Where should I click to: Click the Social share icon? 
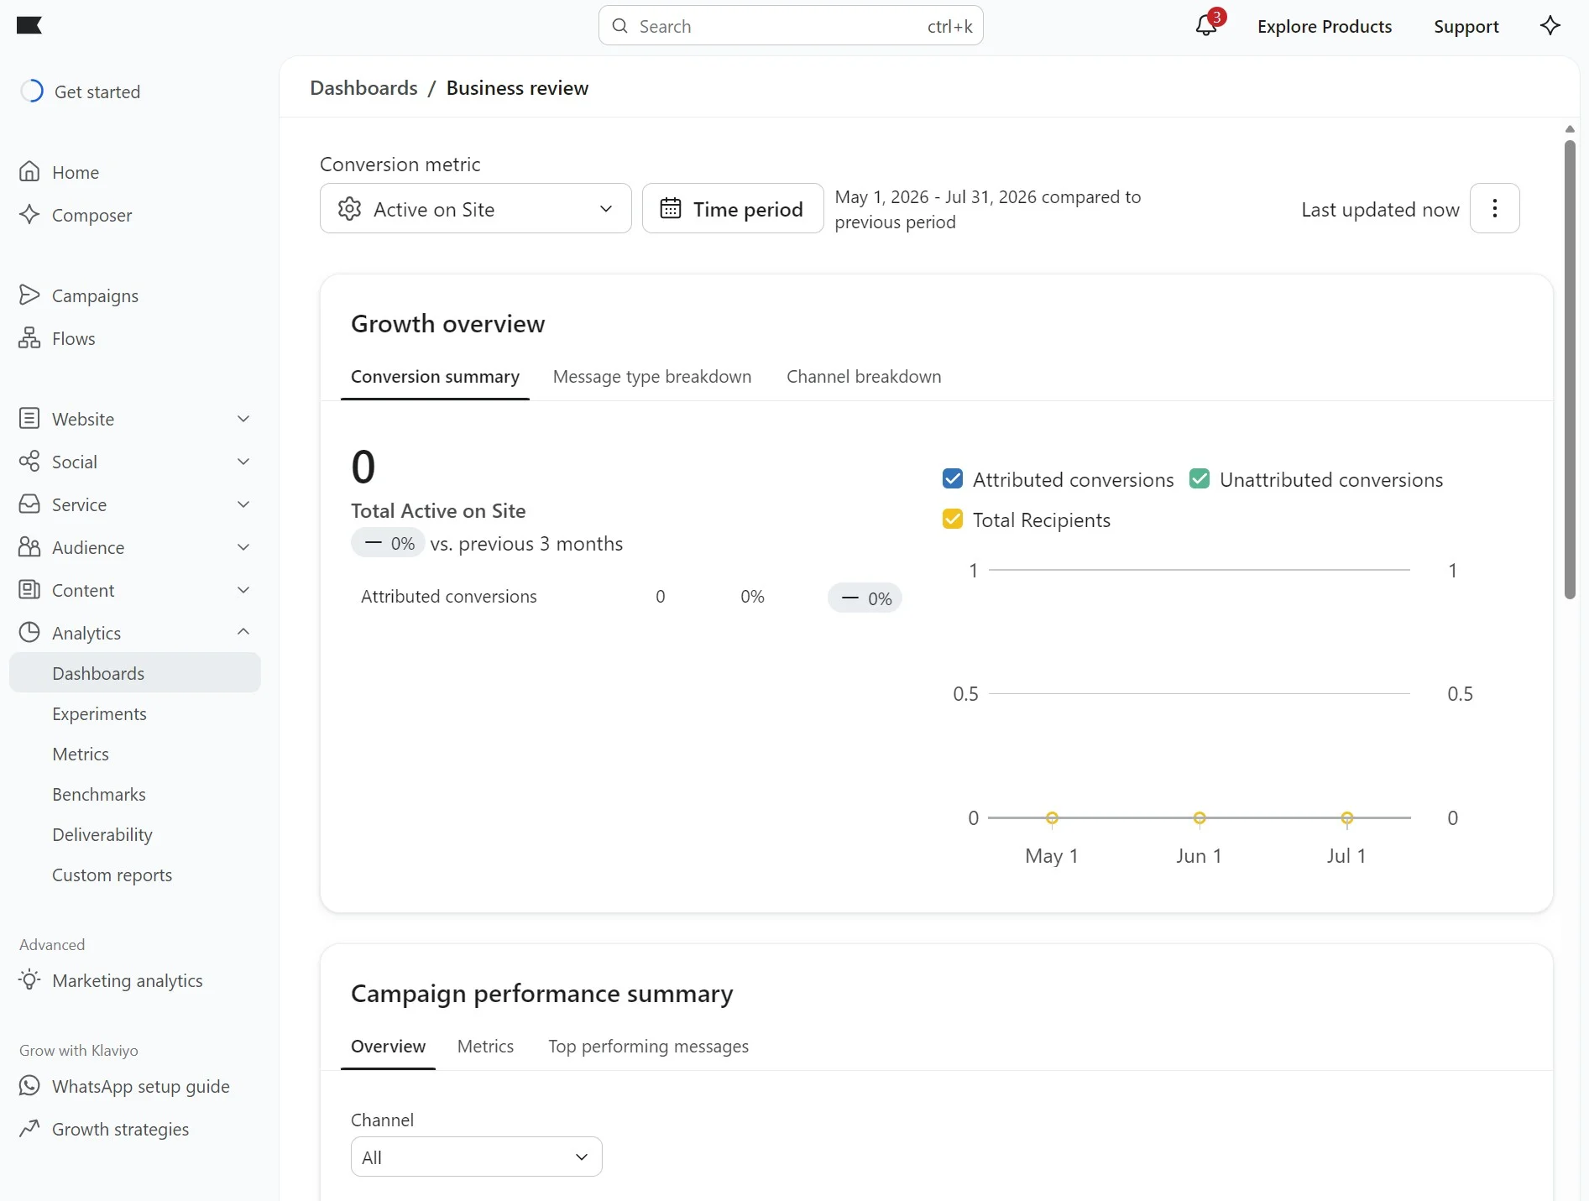tap(29, 462)
